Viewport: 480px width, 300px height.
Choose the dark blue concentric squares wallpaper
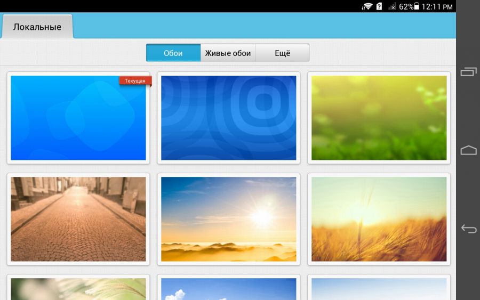point(229,118)
